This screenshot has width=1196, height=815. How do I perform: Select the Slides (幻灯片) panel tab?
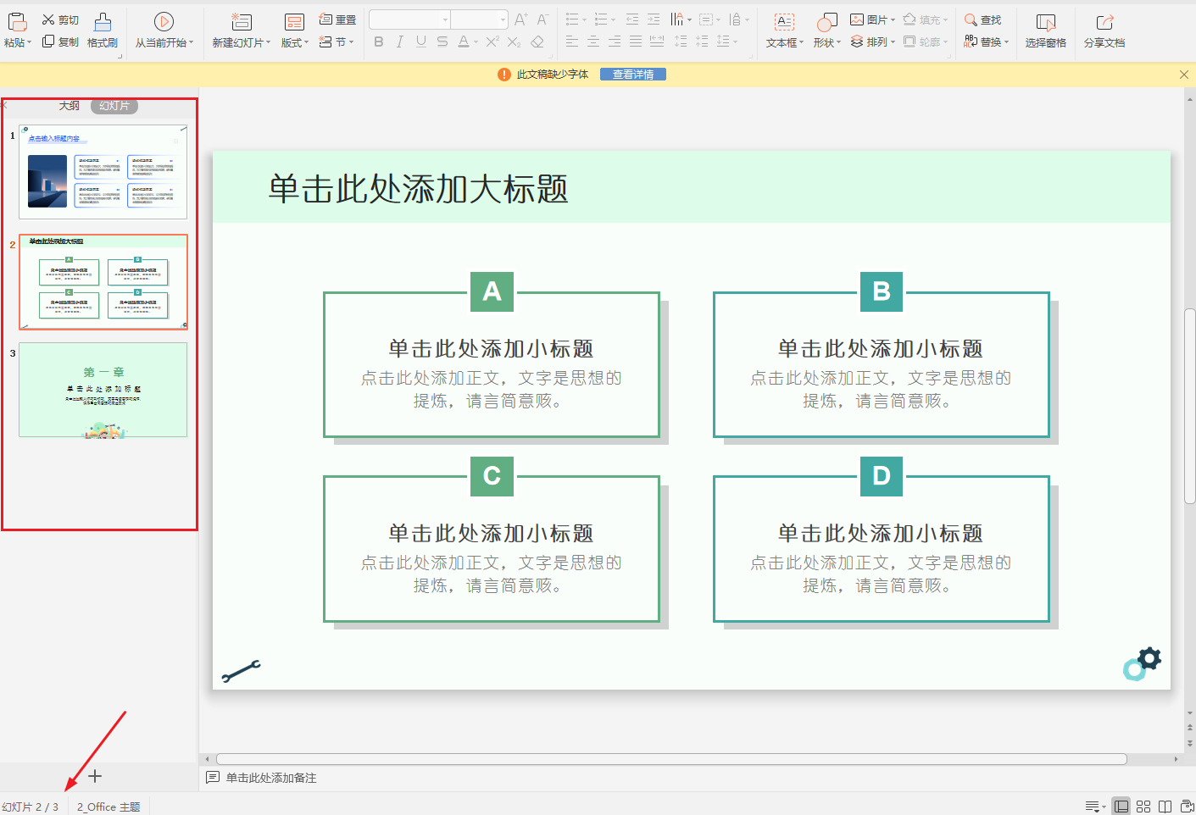click(x=114, y=106)
